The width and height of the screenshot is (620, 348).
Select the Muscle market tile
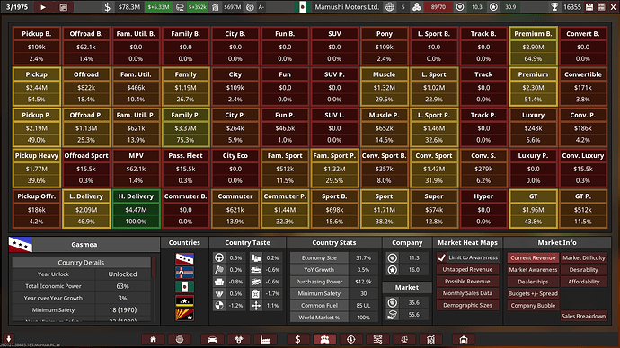click(384, 87)
